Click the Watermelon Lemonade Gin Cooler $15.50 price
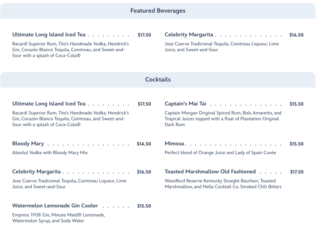 point(144,206)
